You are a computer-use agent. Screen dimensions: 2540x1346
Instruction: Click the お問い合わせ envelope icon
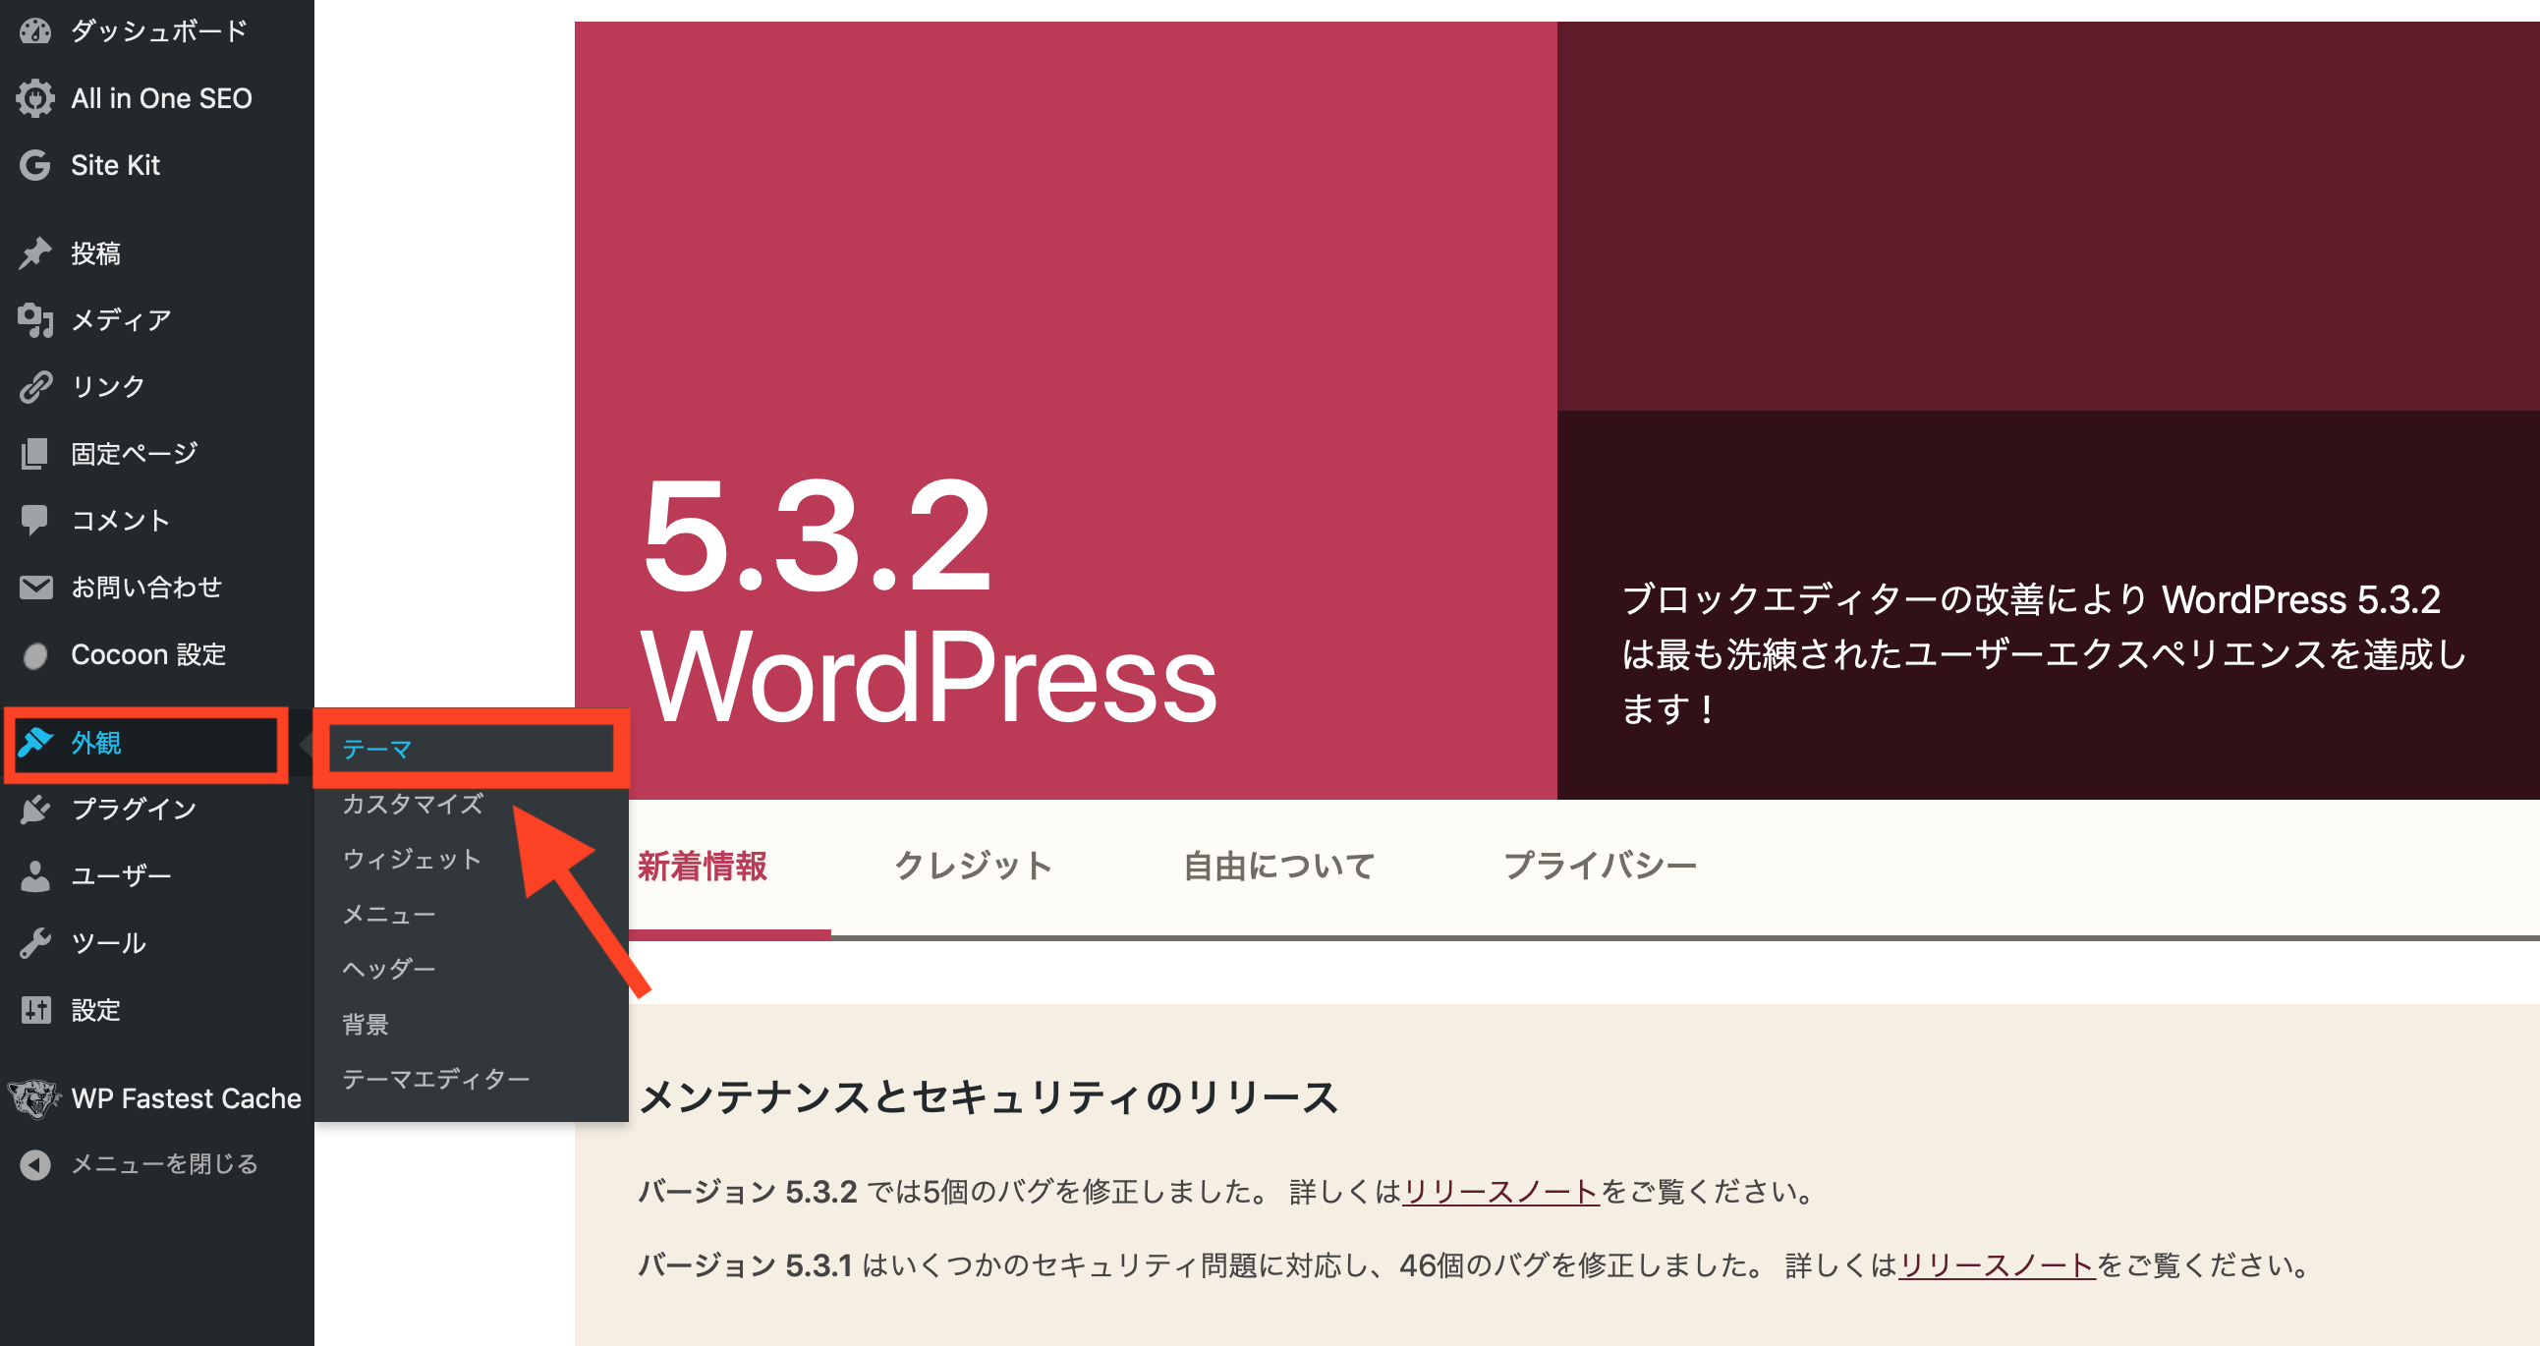[x=35, y=587]
